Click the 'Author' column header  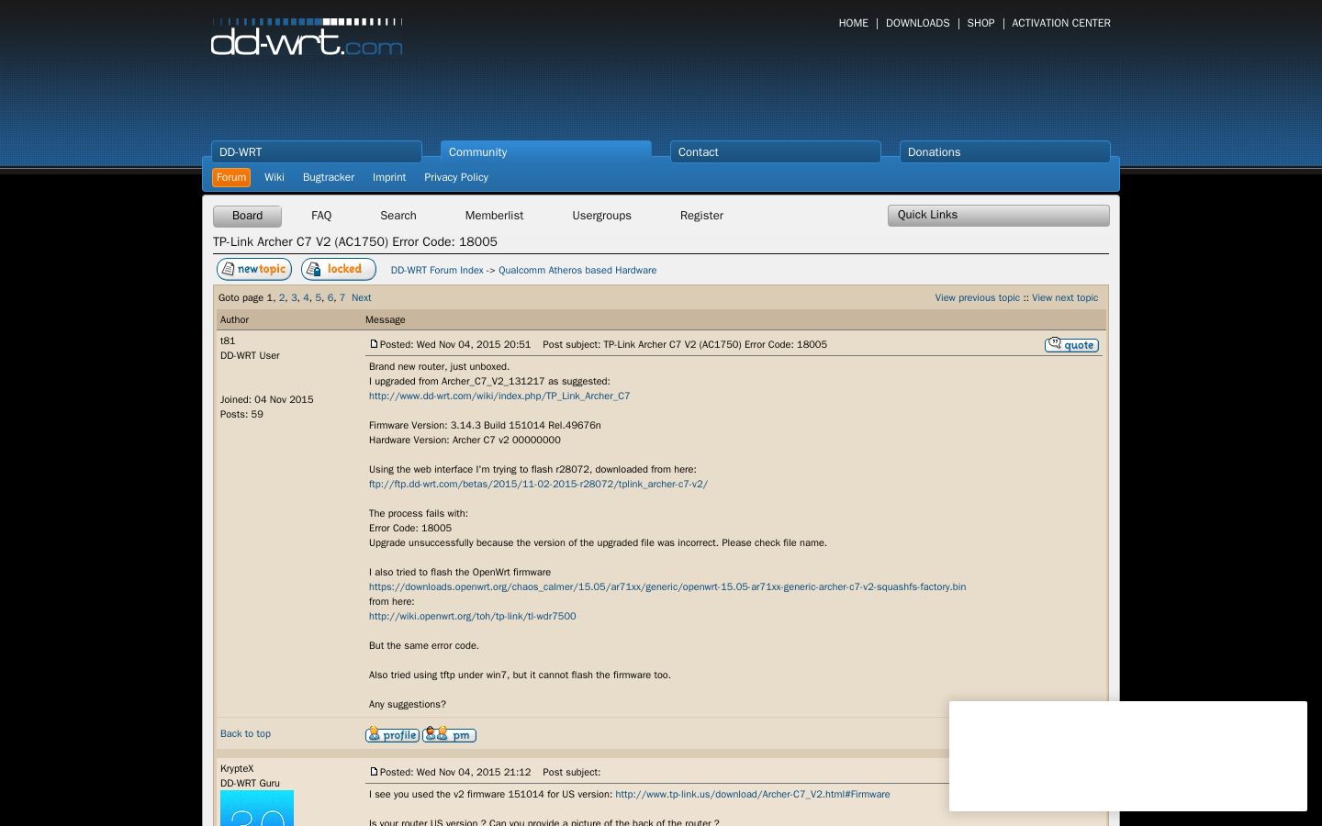tap(234, 319)
